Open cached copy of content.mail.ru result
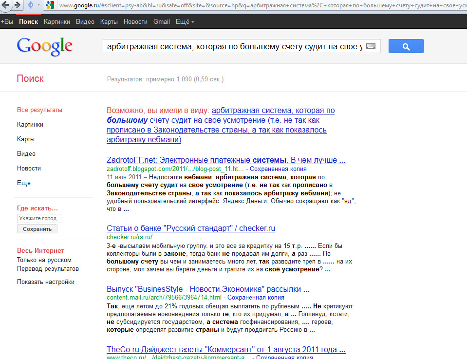The image size is (467, 359). (x=256, y=297)
